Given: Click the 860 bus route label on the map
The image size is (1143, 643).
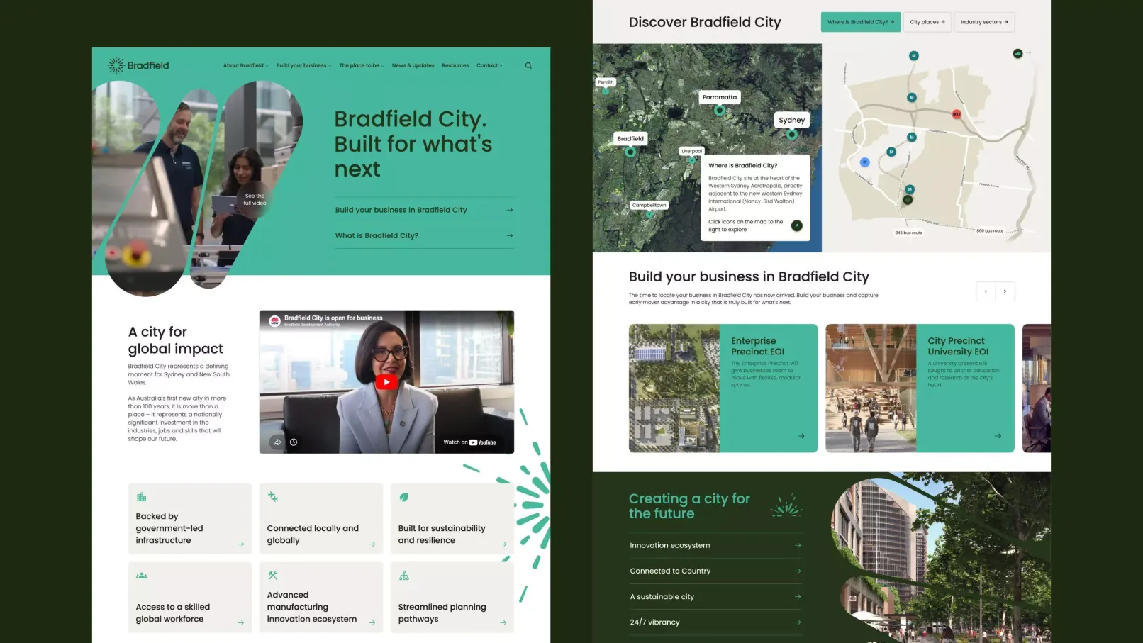Looking at the screenshot, I should tap(990, 230).
